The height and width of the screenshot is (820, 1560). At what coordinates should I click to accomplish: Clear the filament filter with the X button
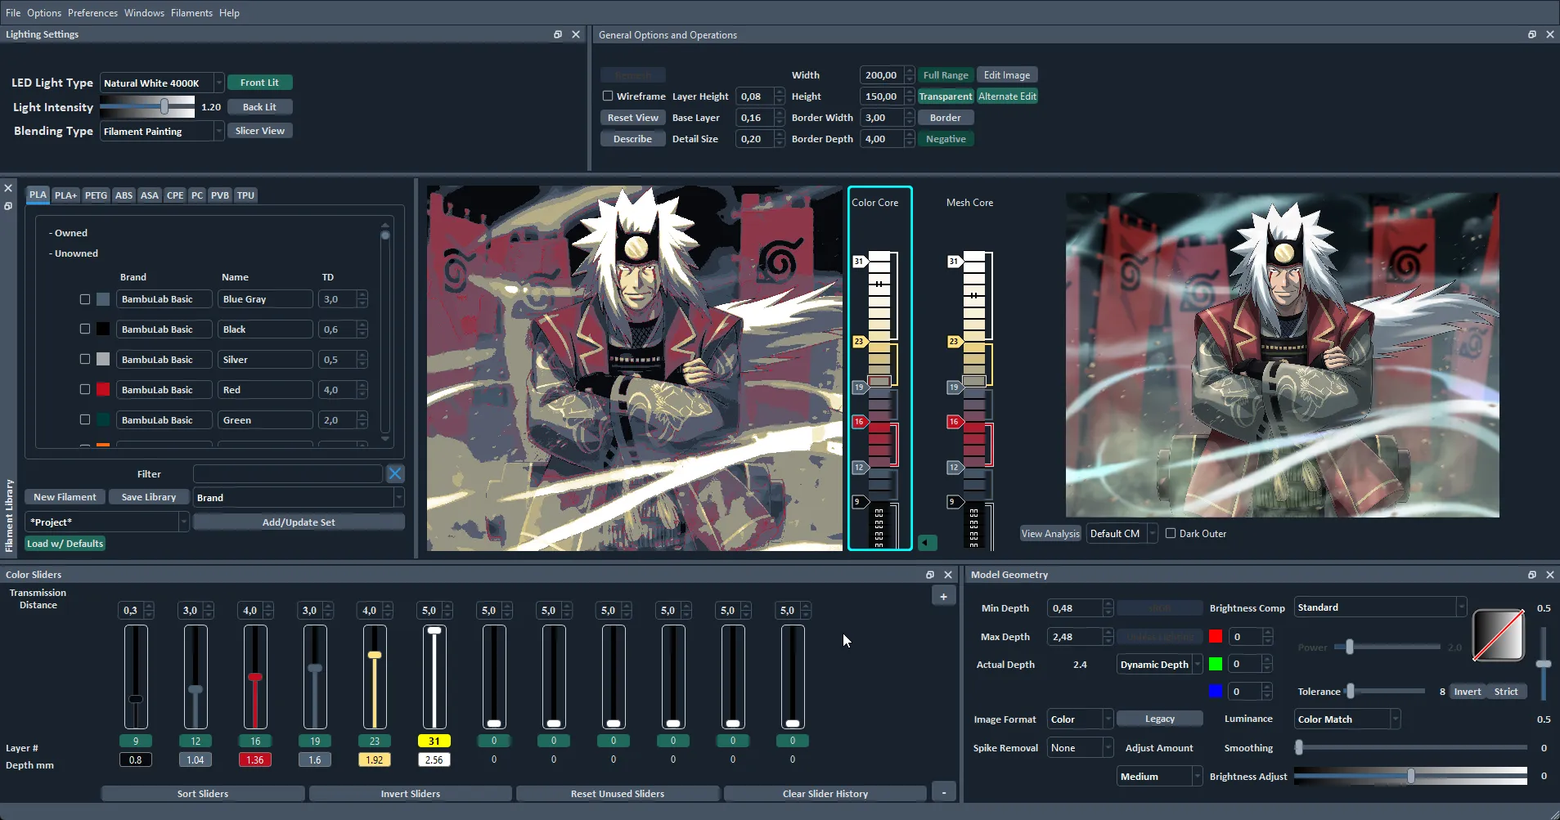395,473
